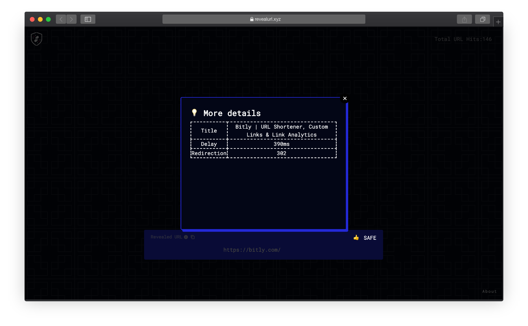The width and height of the screenshot is (528, 326).
Task: Open the Share menu in Safari
Action: (464, 19)
